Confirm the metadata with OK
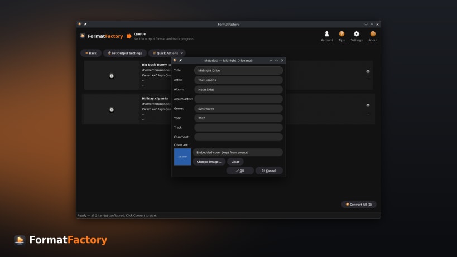Screen dimensions: 457x257 pos(240,171)
